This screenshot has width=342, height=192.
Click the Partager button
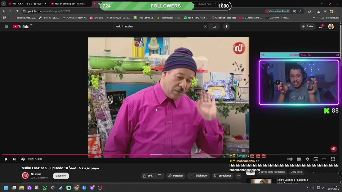click(176, 176)
